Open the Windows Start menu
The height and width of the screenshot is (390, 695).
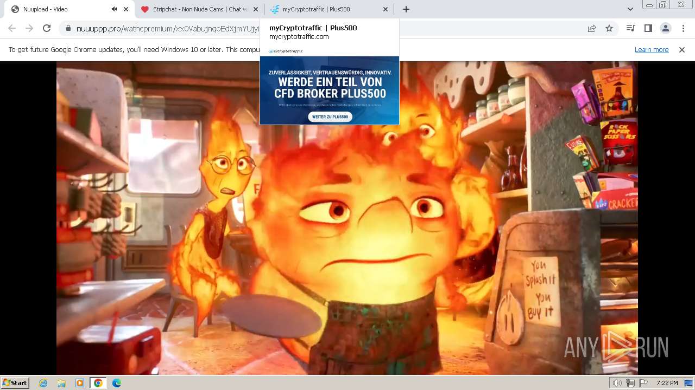tap(15, 383)
